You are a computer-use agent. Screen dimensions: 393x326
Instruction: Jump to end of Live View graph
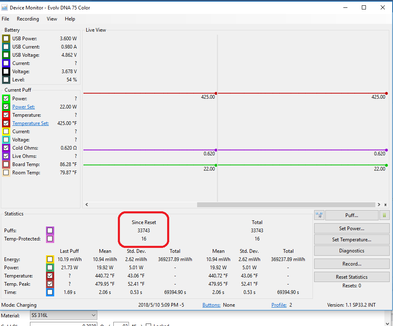(x=385, y=204)
